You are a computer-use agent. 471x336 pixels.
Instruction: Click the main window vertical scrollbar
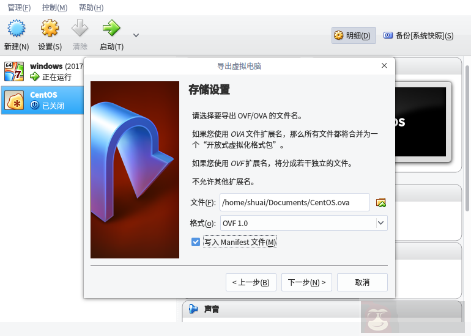467,138
